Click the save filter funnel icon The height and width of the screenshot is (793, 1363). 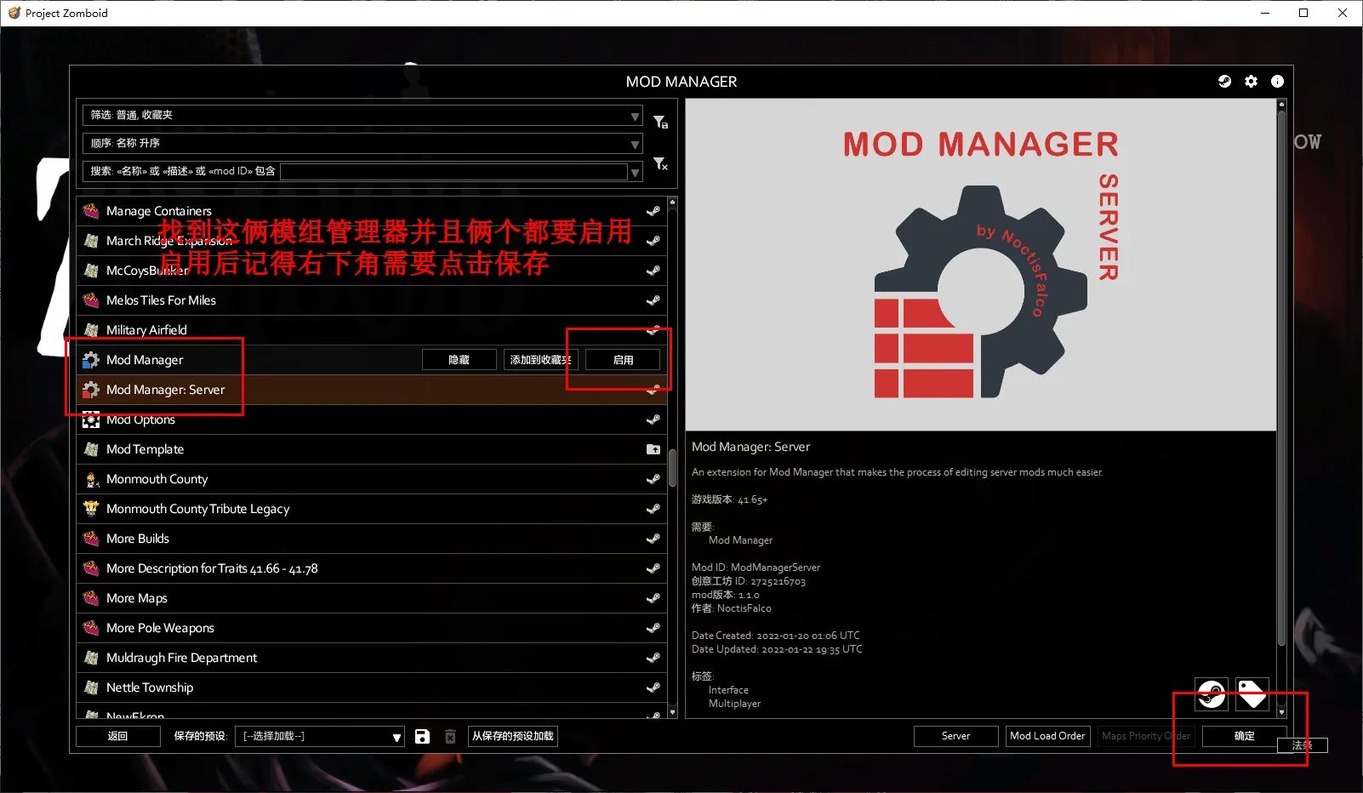[x=660, y=123]
